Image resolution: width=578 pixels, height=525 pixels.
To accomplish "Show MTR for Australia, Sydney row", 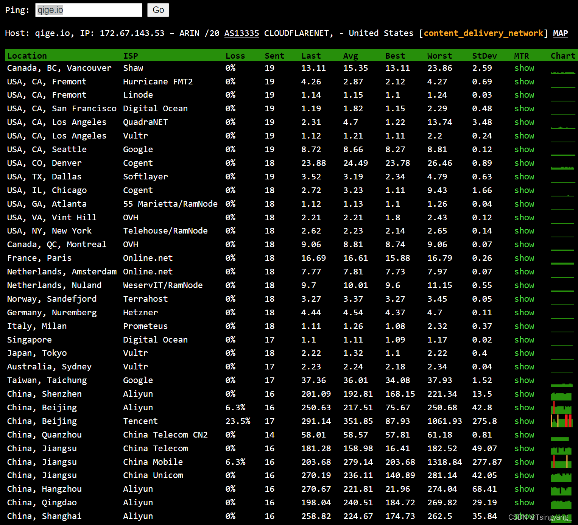I will [x=524, y=367].
